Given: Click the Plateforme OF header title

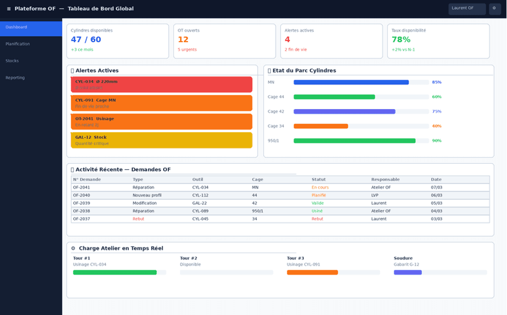Looking at the screenshot, I should coord(35,9).
